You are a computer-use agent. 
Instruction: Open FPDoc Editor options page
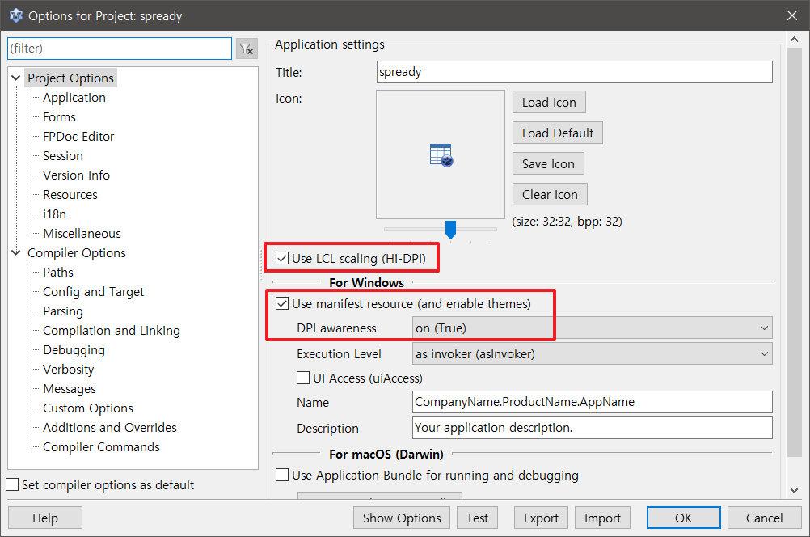pos(78,137)
